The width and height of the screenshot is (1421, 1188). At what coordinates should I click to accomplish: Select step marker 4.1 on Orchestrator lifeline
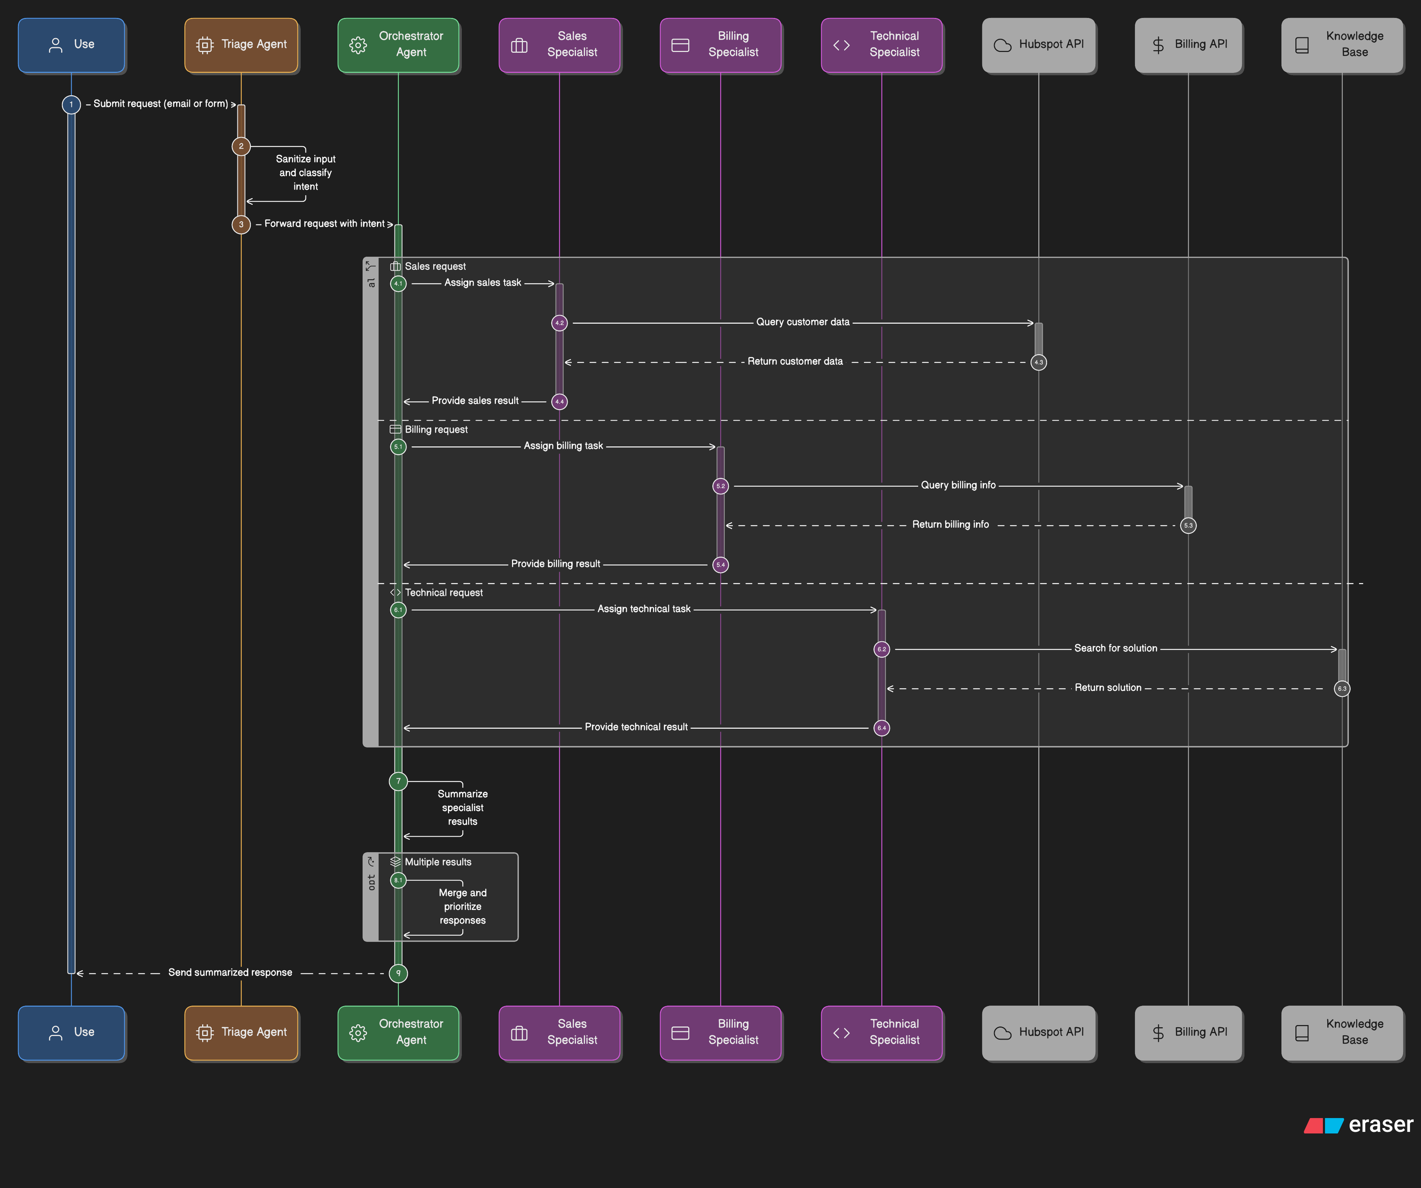pos(398,284)
